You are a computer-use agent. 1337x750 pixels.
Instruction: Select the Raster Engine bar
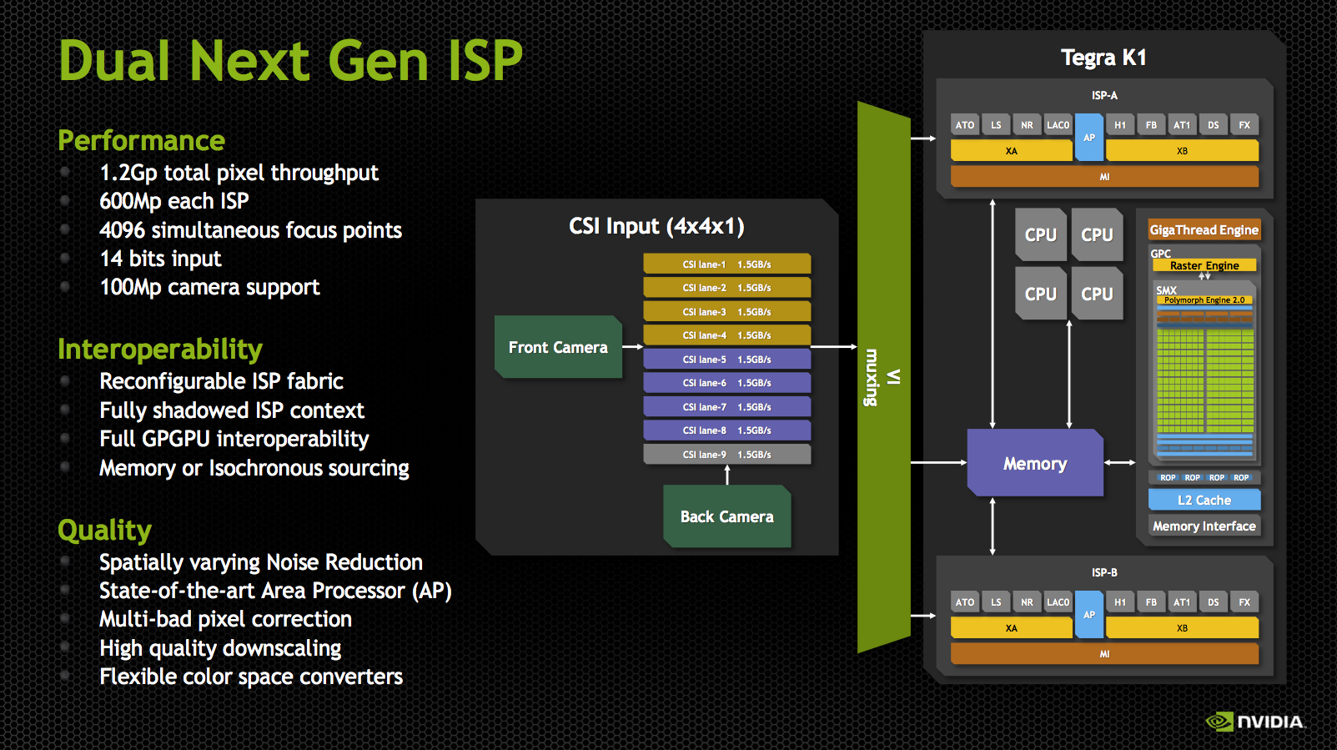[x=1204, y=266]
